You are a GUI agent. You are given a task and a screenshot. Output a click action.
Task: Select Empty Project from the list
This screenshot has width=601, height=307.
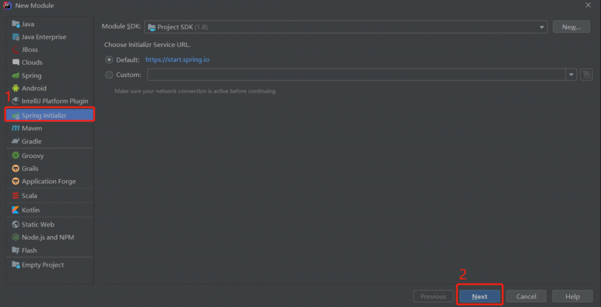43,265
